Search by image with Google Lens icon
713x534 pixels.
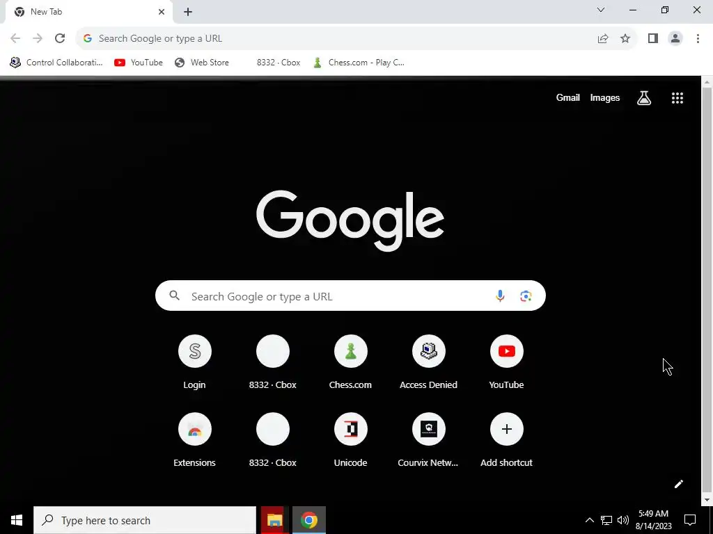(526, 296)
